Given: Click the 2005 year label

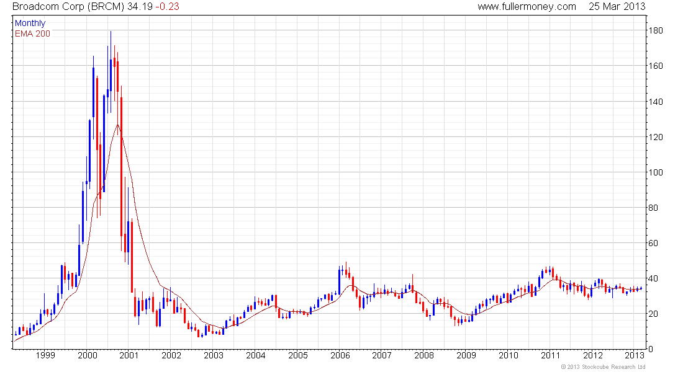Looking at the screenshot, I should click(x=298, y=355).
